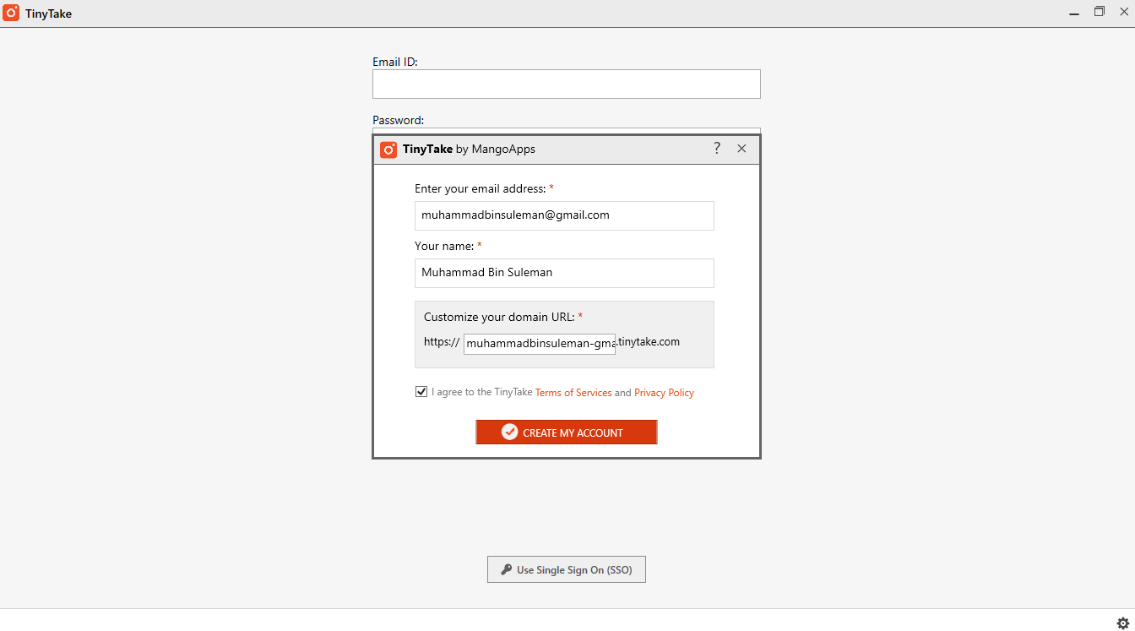Close the TinyTake by MangoApps dialog
The height and width of the screenshot is (631, 1135).
coord(741,149)
